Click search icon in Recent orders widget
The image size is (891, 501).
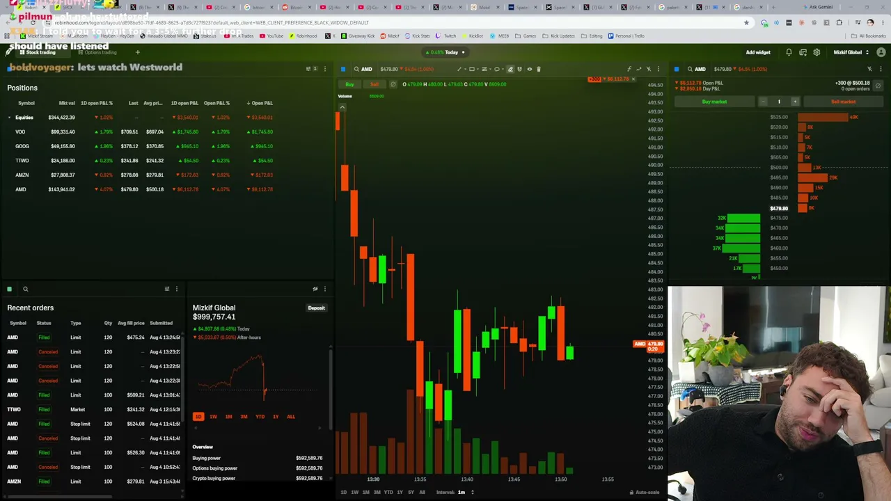(25, 289)
